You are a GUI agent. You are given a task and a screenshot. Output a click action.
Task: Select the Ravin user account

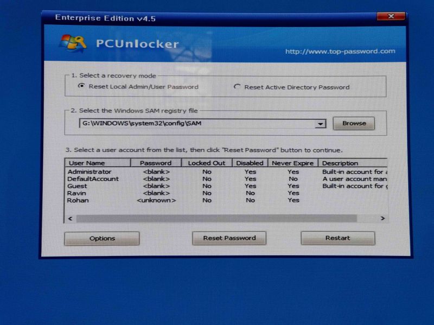point(226,193)
